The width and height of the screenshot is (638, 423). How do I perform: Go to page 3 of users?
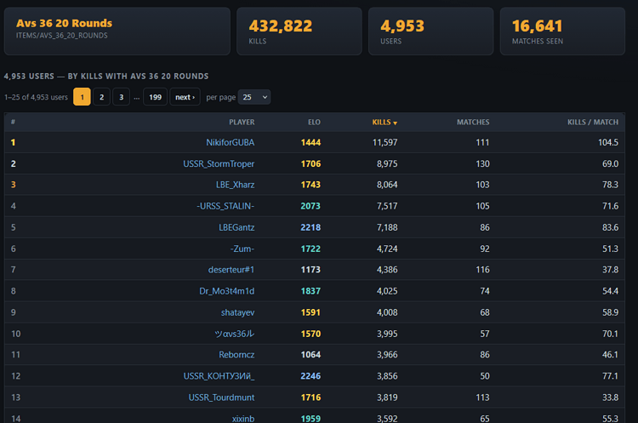[122, 97]
